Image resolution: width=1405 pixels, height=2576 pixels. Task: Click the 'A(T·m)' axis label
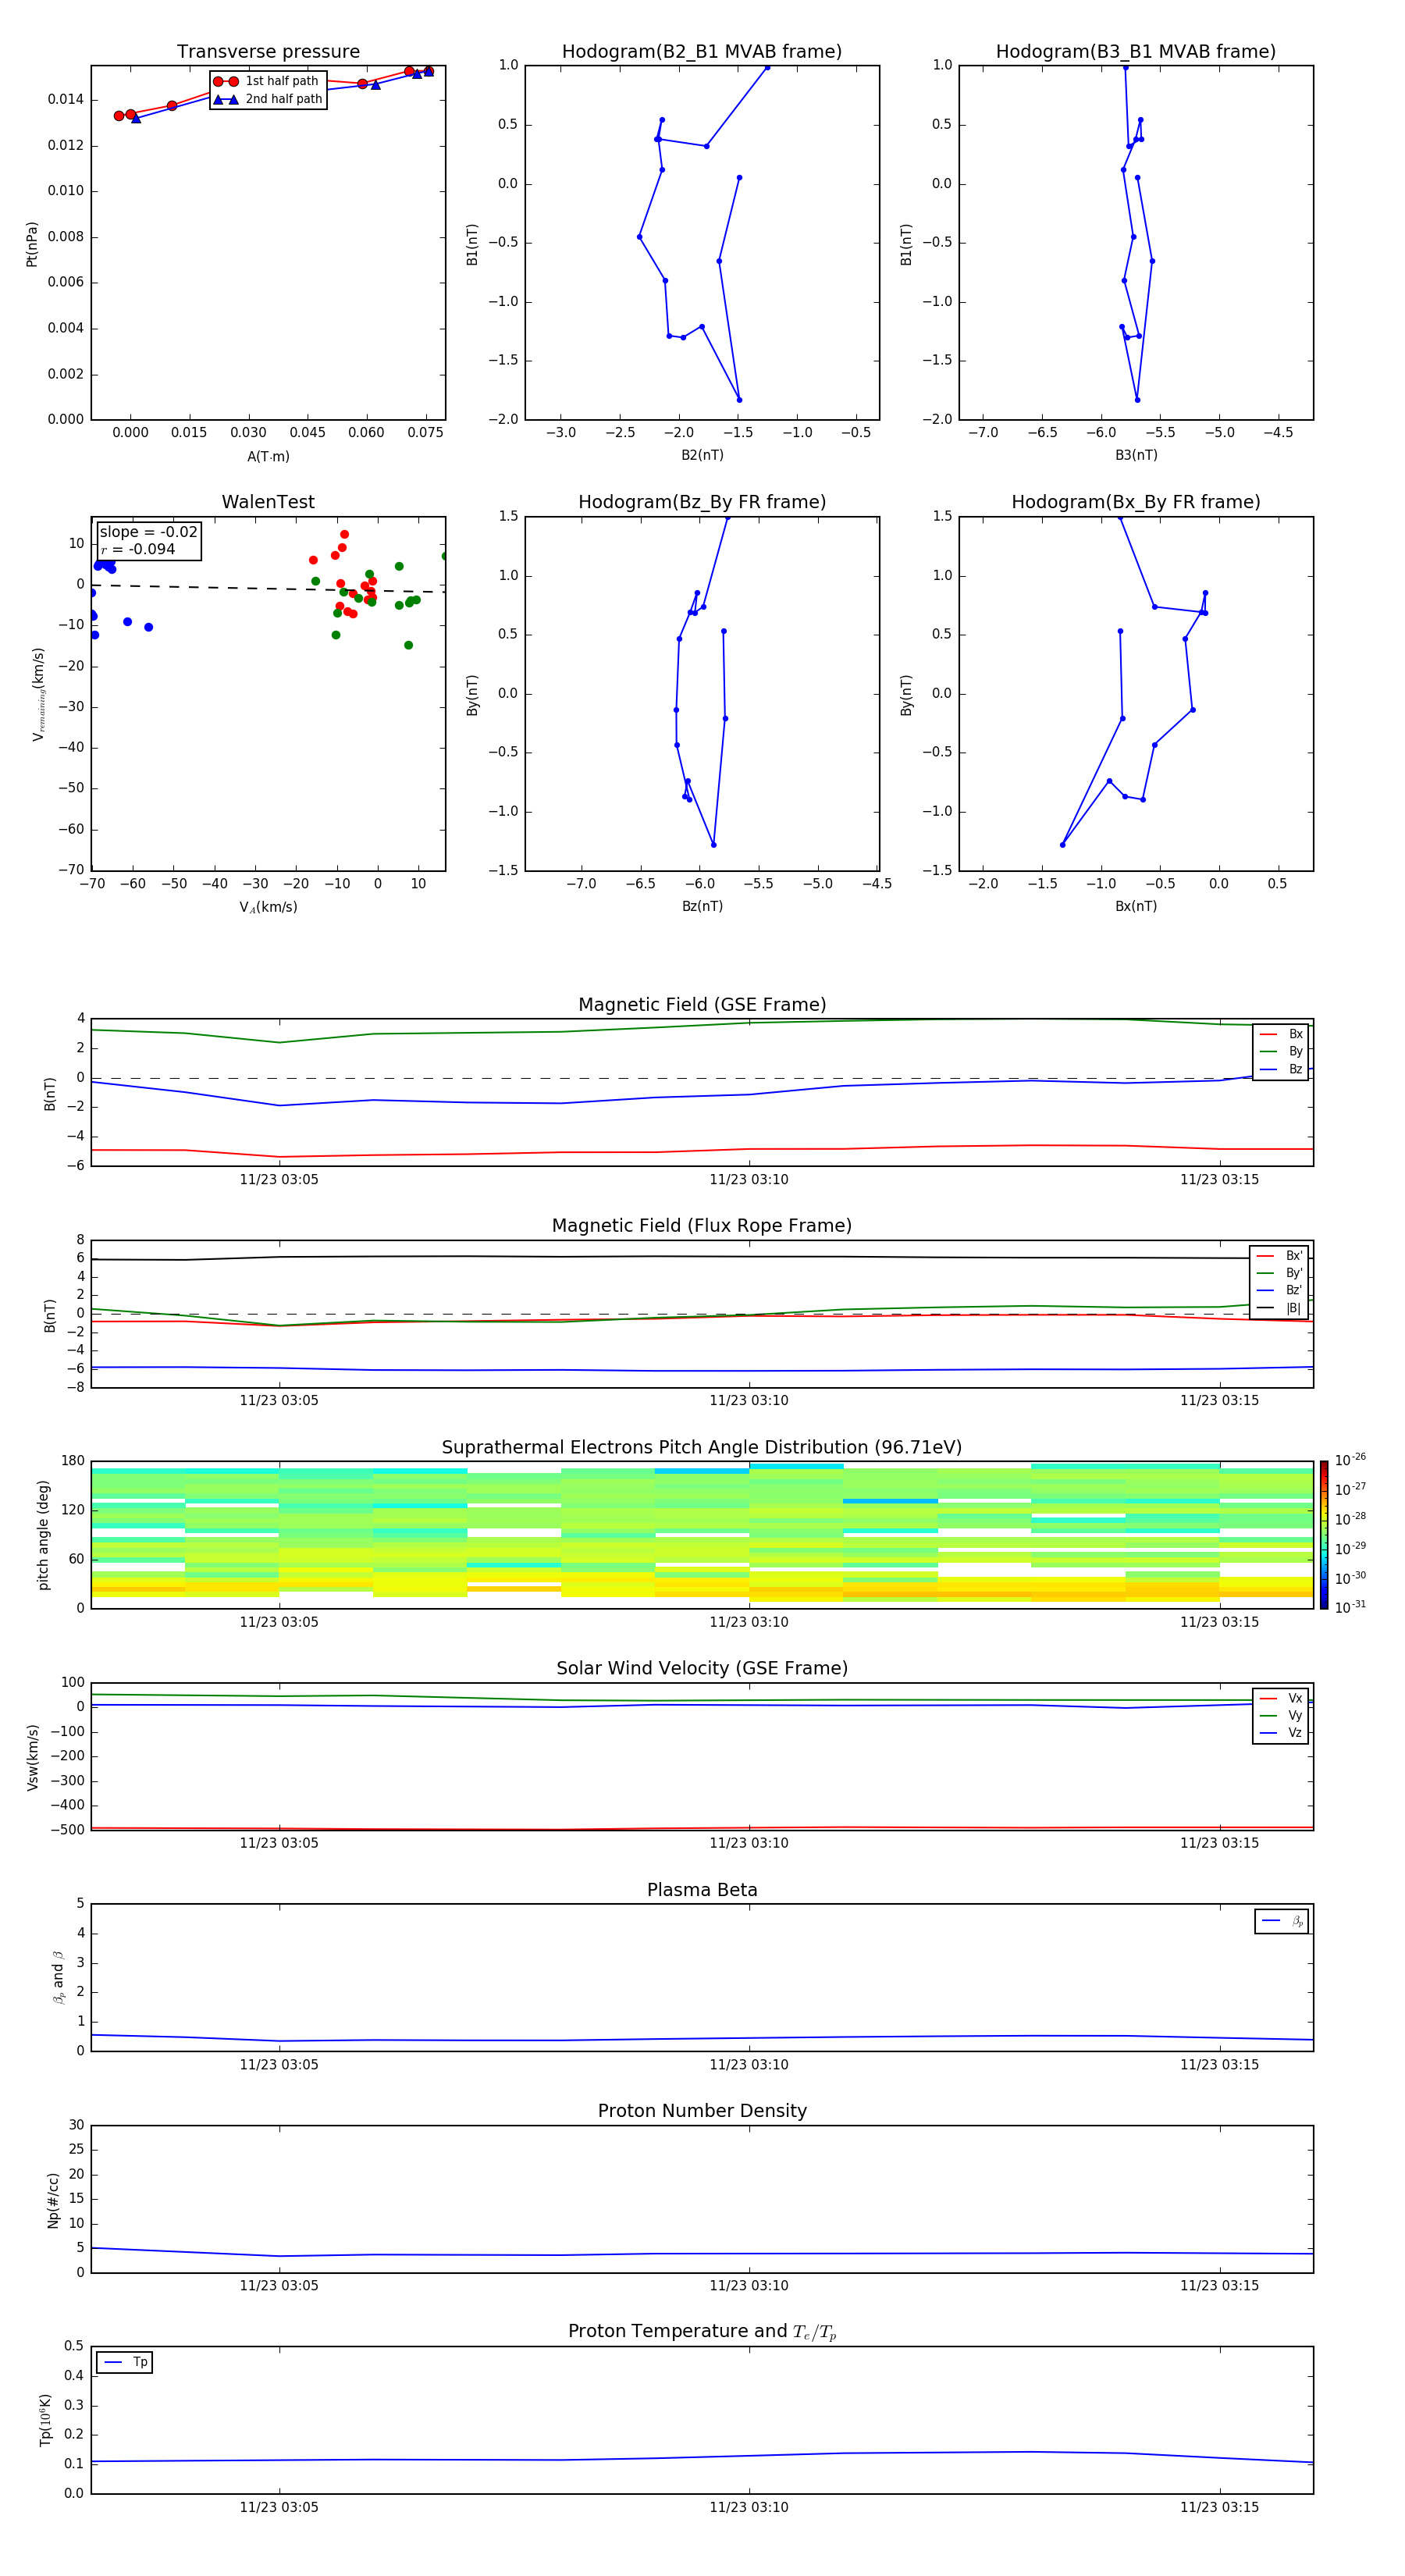[x=268, y=457]
